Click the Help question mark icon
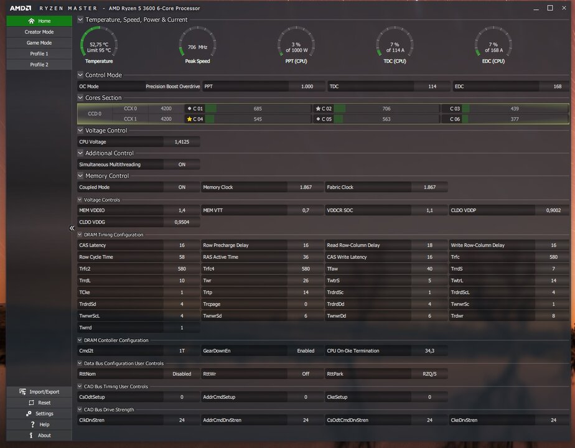The image size is (575, 448). coord(32,424)
